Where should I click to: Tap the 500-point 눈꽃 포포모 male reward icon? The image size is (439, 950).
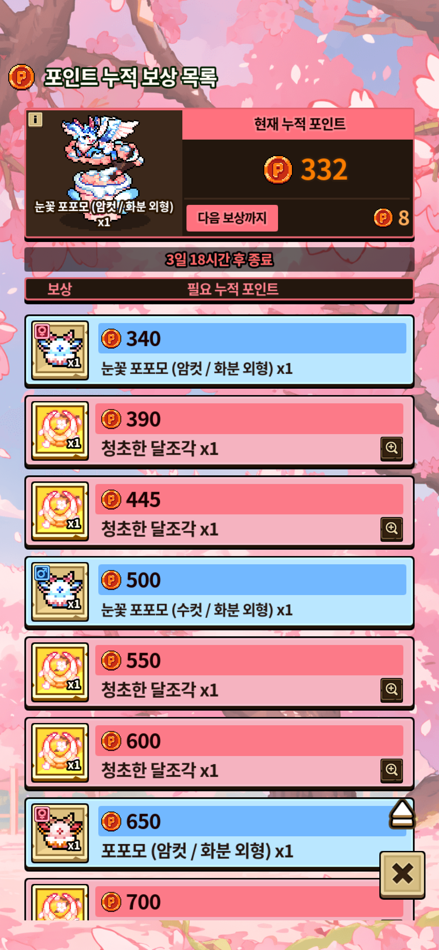pyautogui.click(x=60, y=592)
